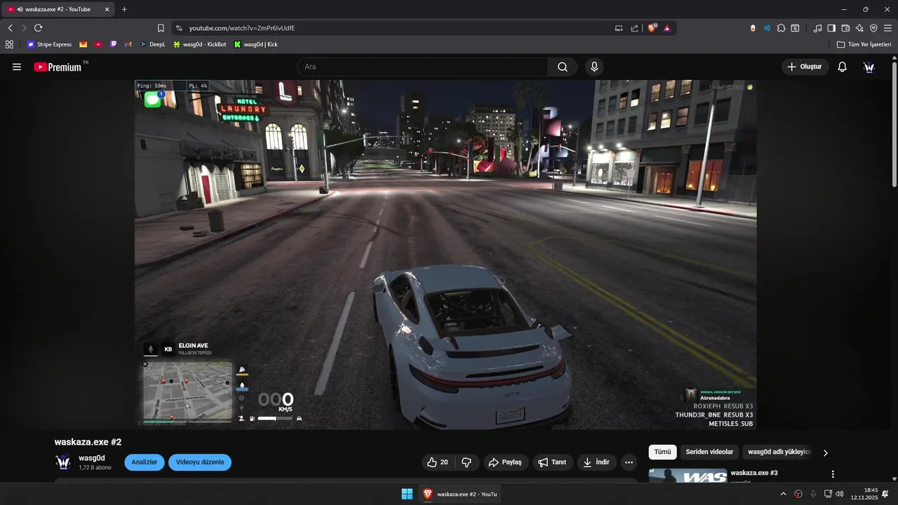Viewport: 898px width, 505px height.
Task: Open options menu for waskaza.exe #3
Action: [x=833, y=474]
